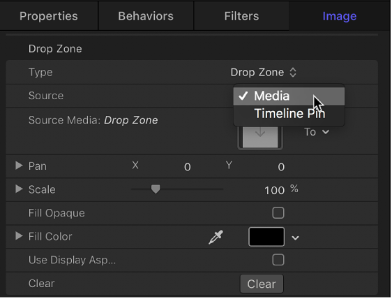Click the Type parameter label
392x299 pixels.
pos(40,73)
